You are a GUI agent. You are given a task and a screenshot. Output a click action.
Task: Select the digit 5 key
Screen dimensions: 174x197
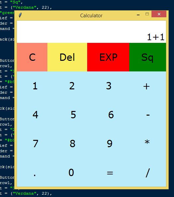click(x=73, y=115)
